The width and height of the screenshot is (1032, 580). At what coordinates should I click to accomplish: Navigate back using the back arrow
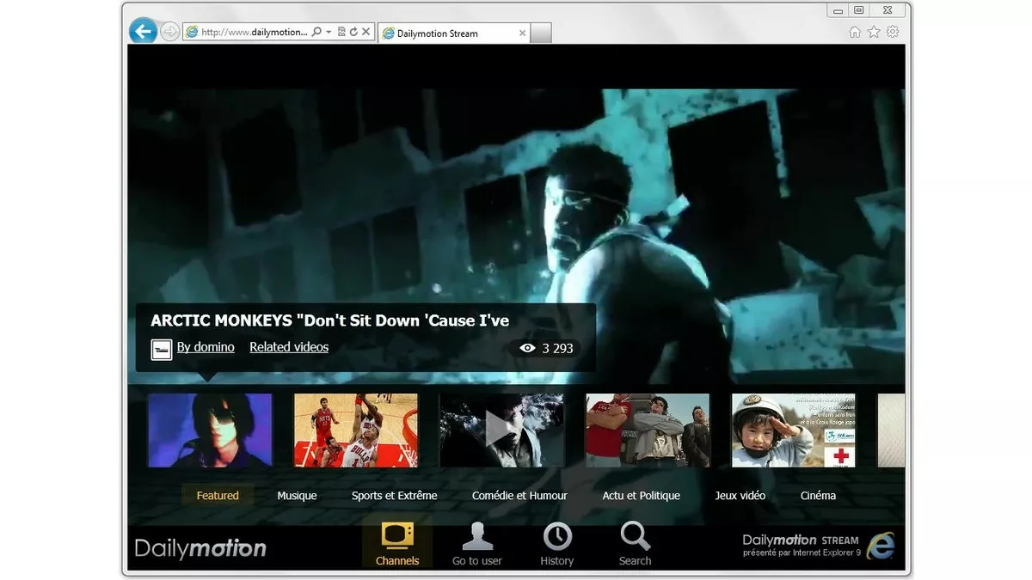[x=144, y=31]
